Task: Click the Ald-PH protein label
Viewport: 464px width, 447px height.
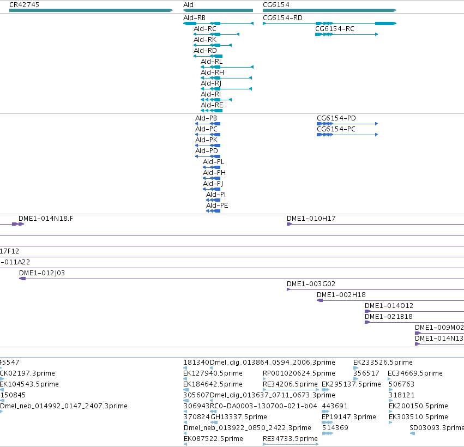Action: tap(214, 173)
